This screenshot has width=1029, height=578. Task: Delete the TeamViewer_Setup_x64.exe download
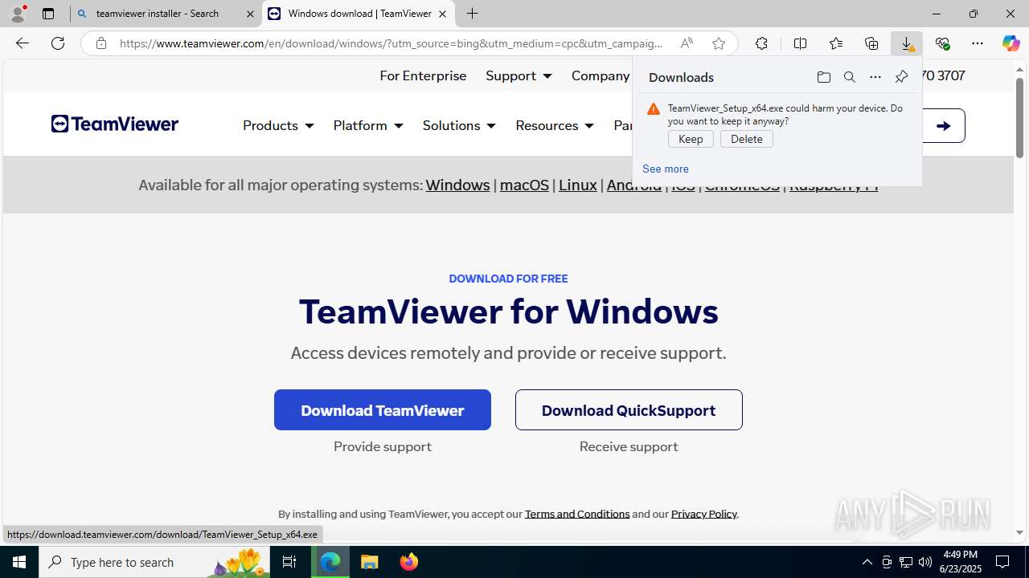747,139
